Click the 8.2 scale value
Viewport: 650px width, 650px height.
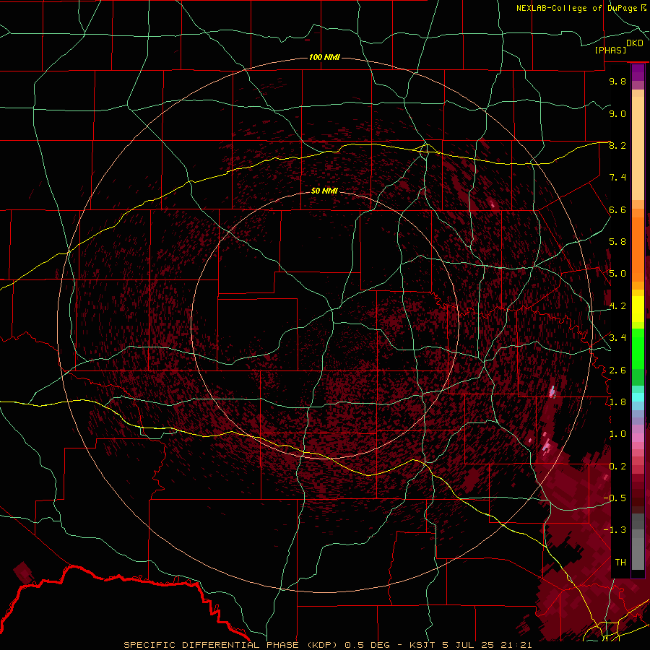(617, 145)
